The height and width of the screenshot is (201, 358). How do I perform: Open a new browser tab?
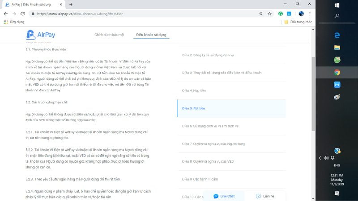click(71, 4)
